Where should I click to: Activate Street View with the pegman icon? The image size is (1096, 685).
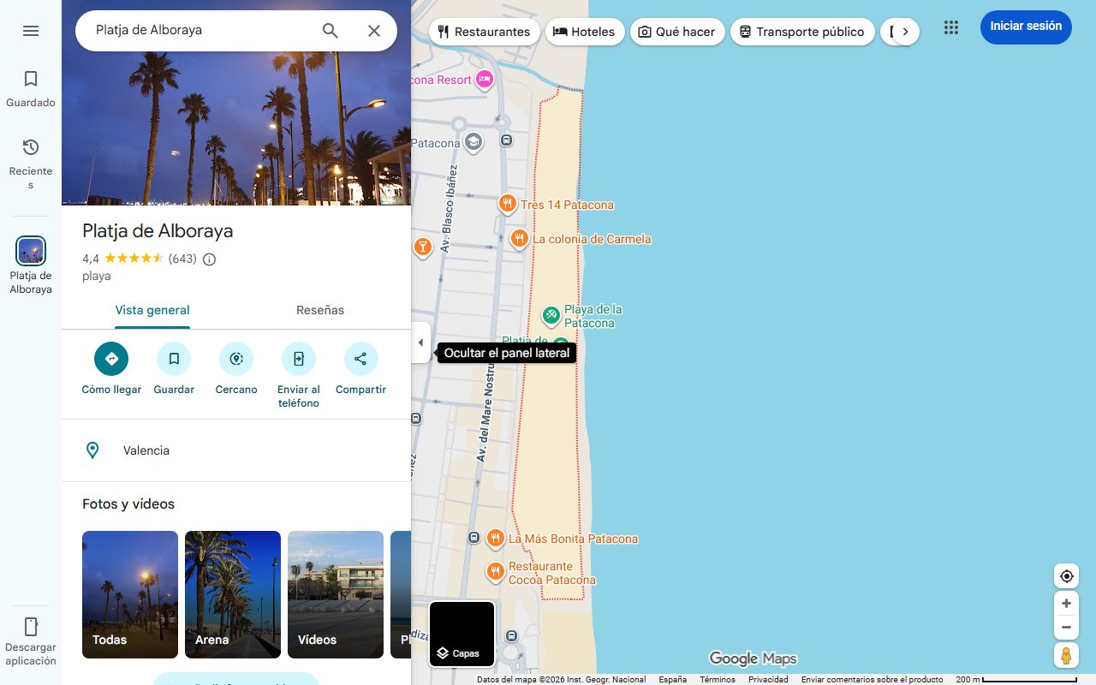[x=1066, y=655]
